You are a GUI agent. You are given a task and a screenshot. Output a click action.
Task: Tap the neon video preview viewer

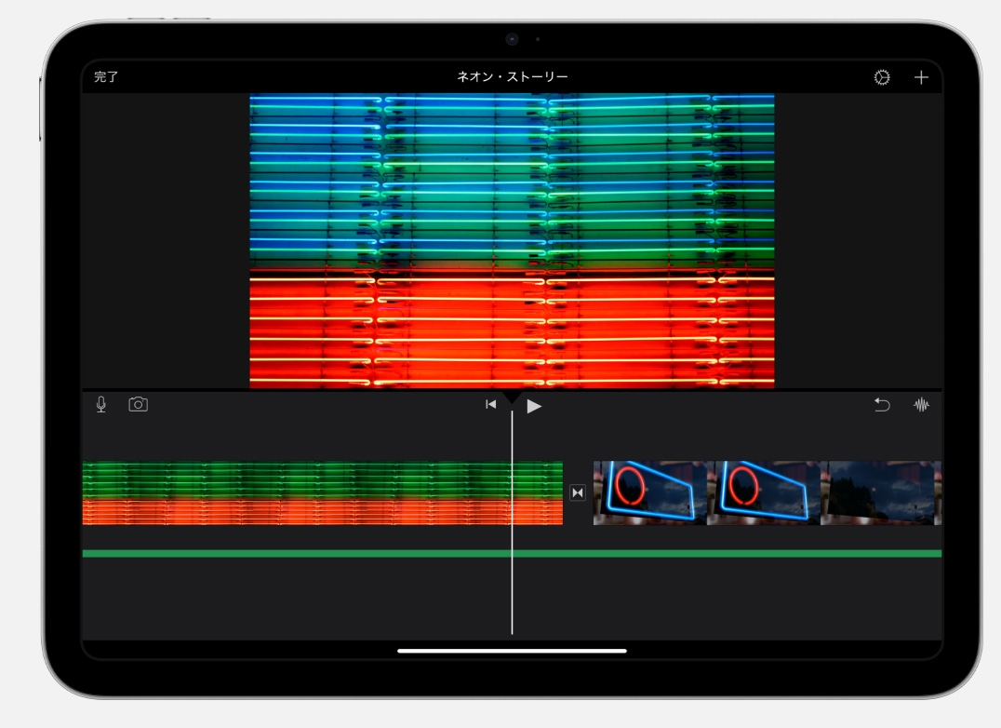point(512,240)
